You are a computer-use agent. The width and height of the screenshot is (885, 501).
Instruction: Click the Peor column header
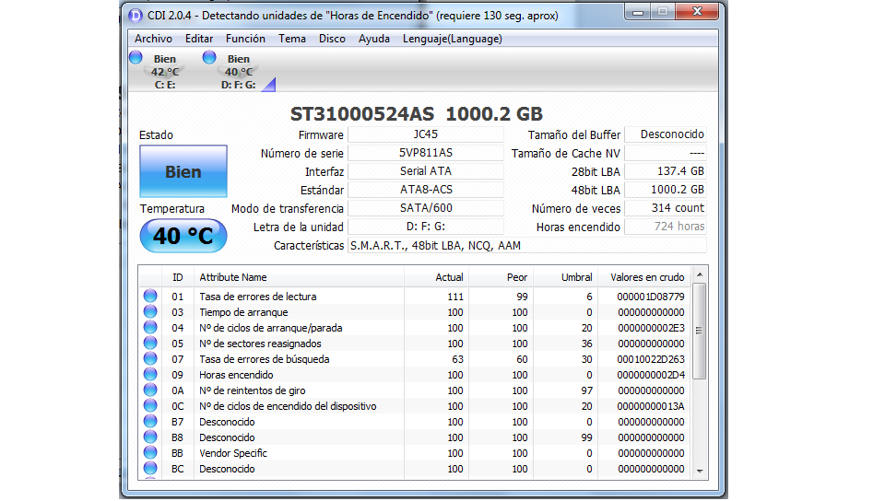point(501,277)
